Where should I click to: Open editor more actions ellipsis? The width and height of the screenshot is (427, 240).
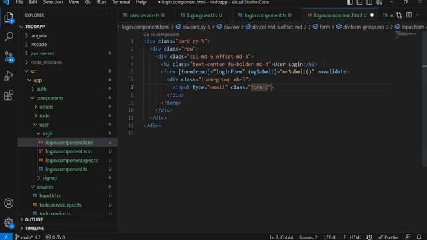418,15
